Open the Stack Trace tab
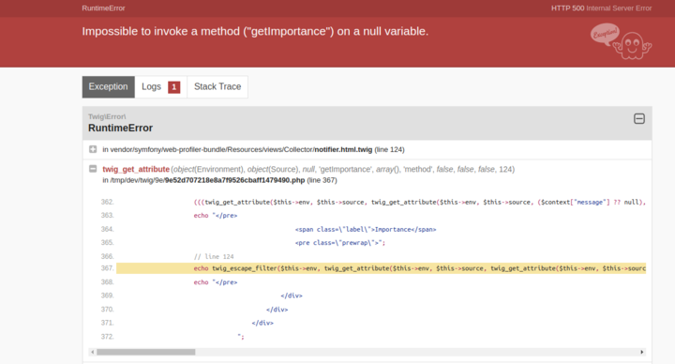This screenshot has height=364, width=675. point(217,86)
